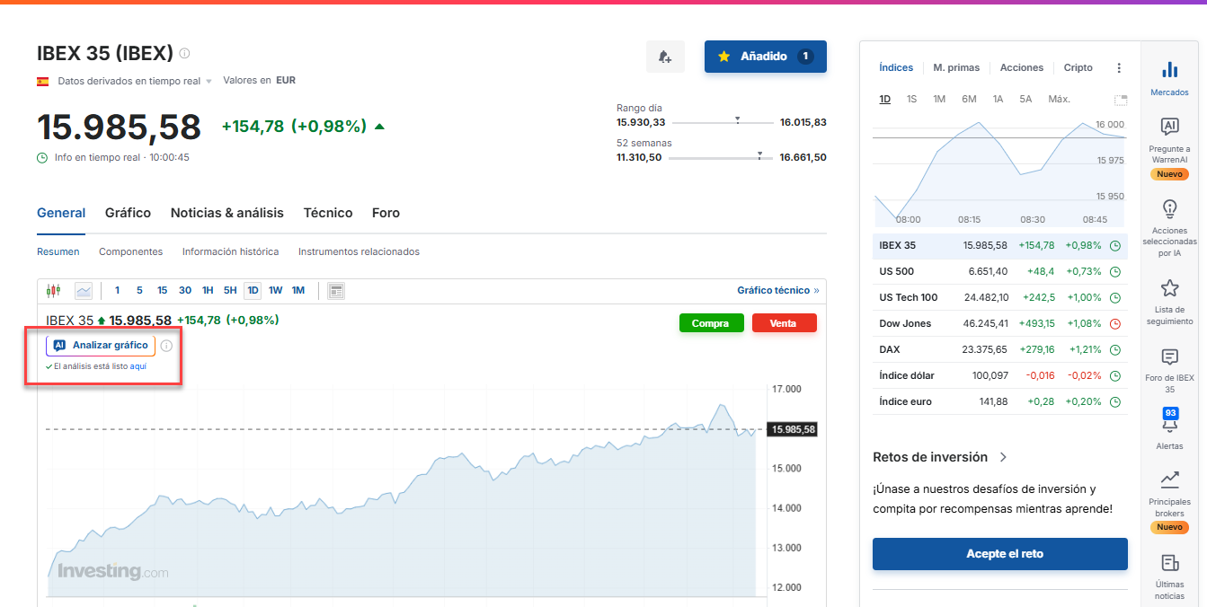Expand Retos de inversión chevron
Screen dimensions: 1207x607
(x=1003, y=457)
